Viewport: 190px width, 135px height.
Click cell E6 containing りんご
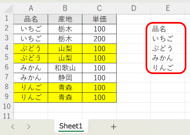click(168, 68)
